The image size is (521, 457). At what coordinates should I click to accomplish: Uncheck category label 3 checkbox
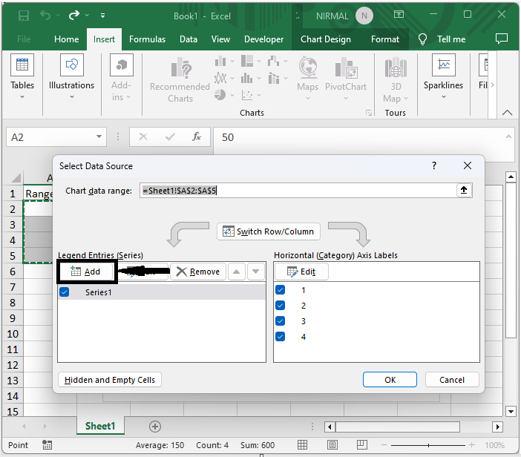click(x=280, y=320)
